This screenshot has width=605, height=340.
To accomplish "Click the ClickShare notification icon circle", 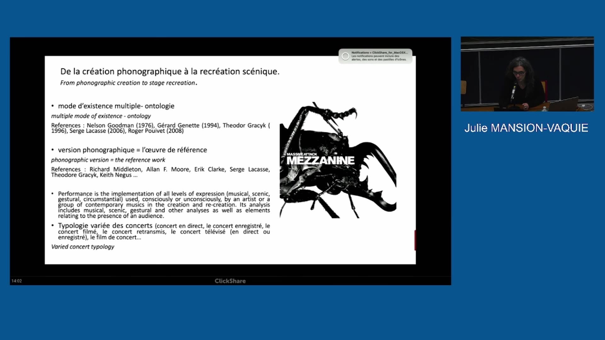I will point(345,56).
